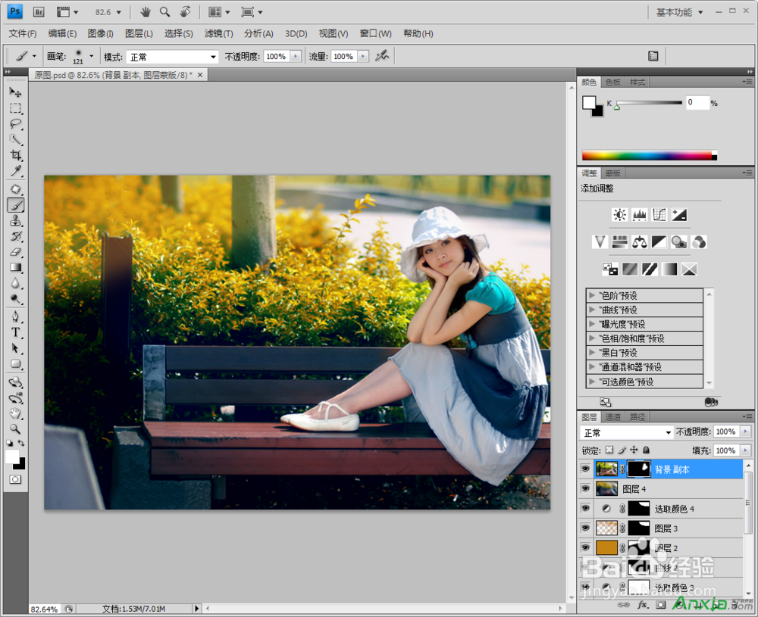This screenshot has width=758, height=617.
Task: Toggle lock transparent pixels
Action: point(609,450)
